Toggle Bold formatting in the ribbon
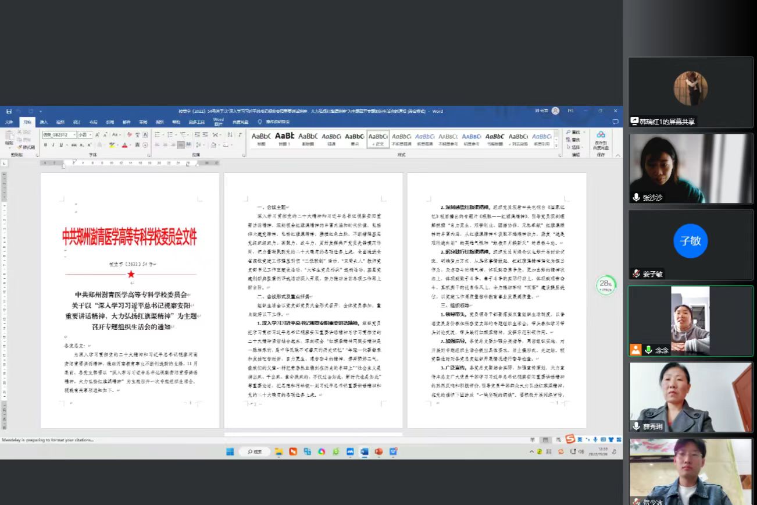The image size is (757, 505). tap(45, 145)
